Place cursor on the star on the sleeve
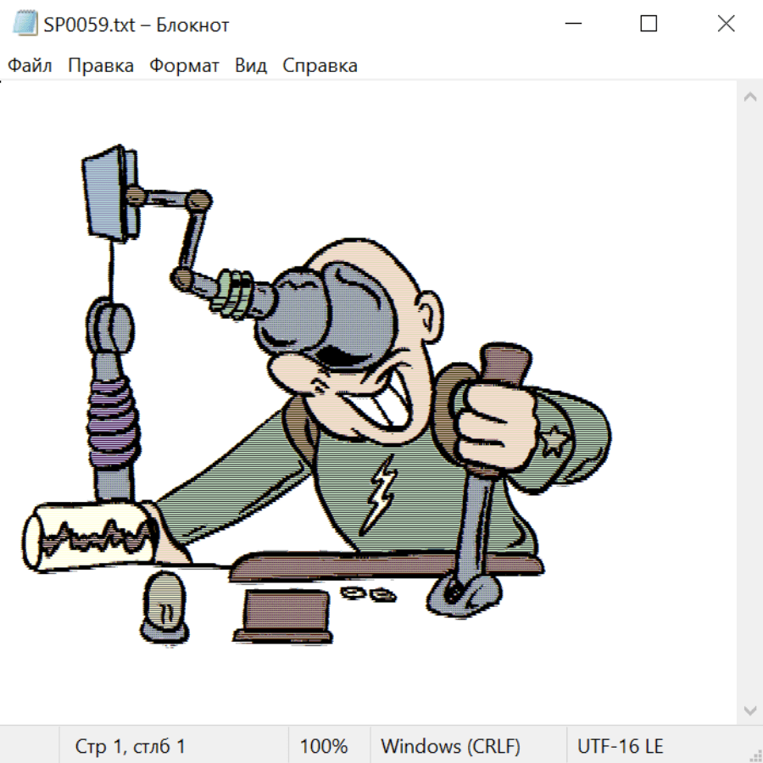Image resolution: width=763 pixels, height=763 pixels. click(x=554, y=441)
